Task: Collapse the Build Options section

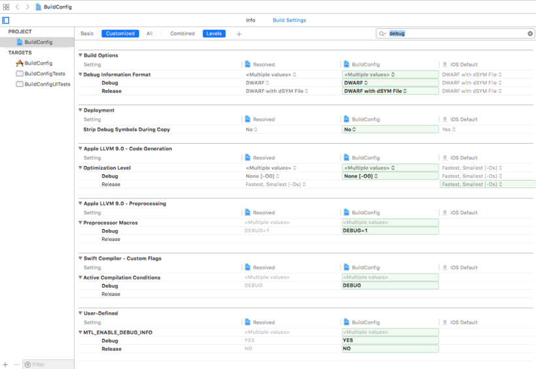Action: pos(80,55)
